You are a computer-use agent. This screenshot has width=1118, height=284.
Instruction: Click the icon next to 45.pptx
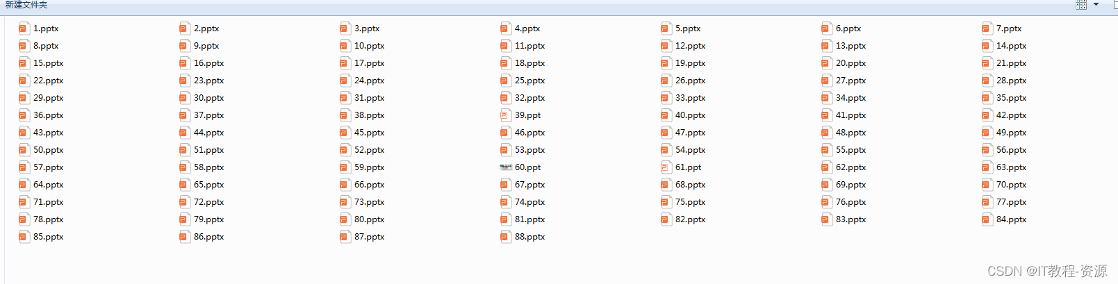coord(345,133)
